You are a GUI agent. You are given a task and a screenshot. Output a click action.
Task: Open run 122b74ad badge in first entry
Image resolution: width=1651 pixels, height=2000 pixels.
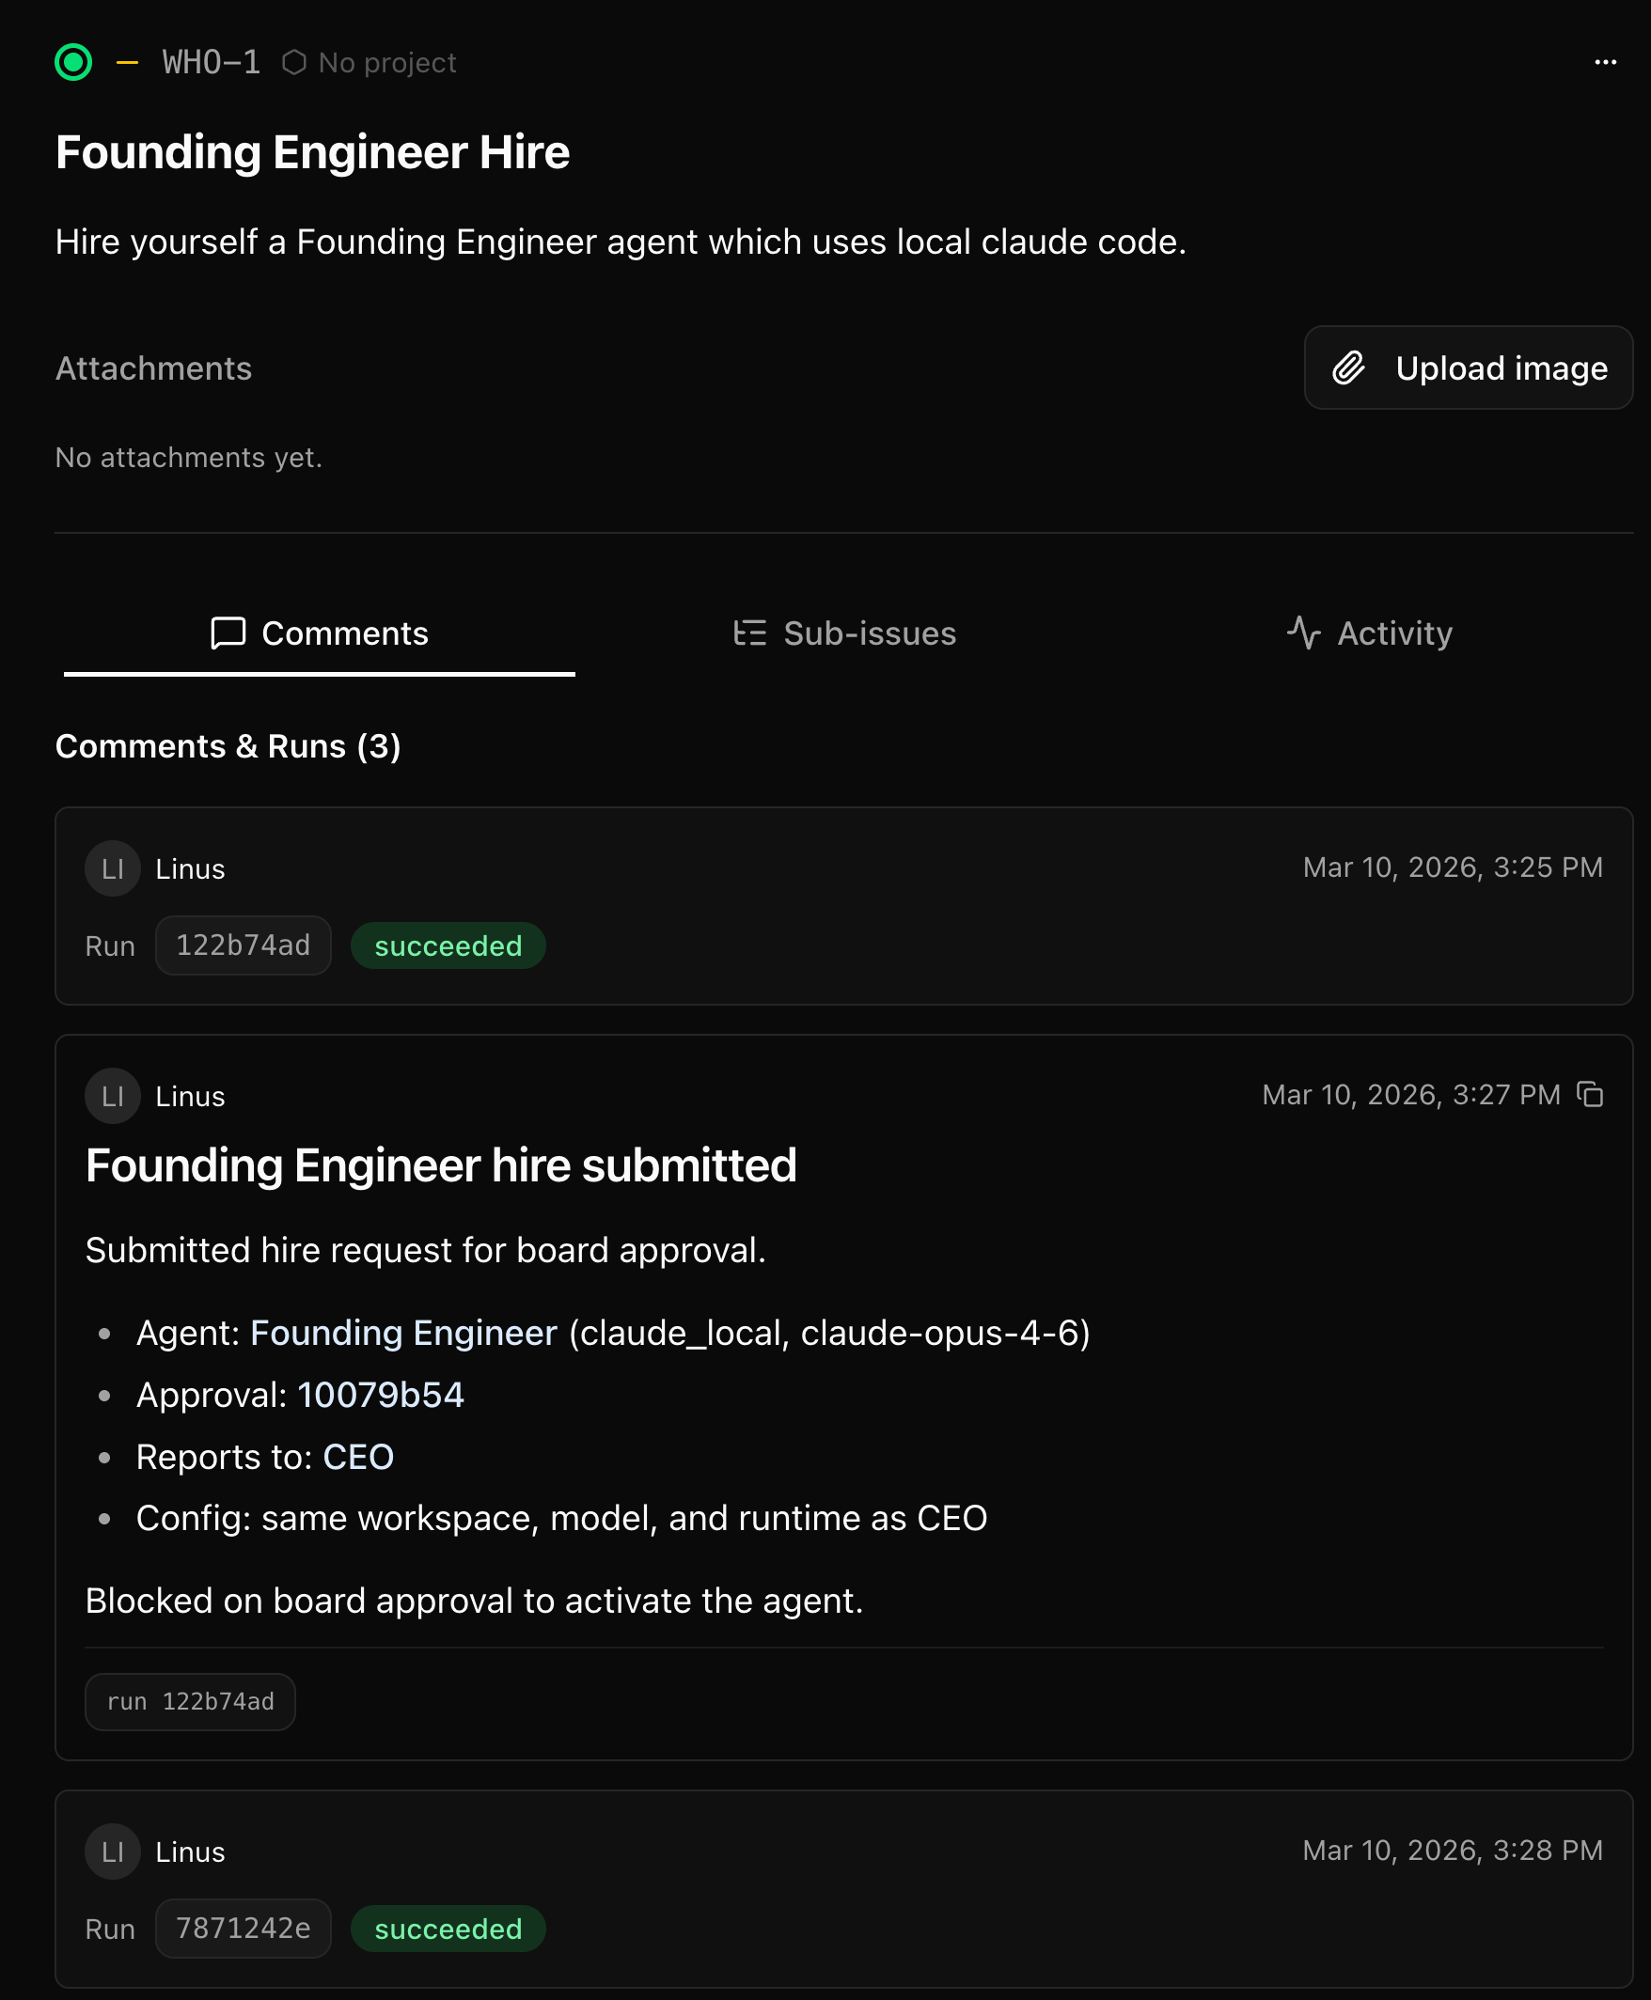click(243, 945)
